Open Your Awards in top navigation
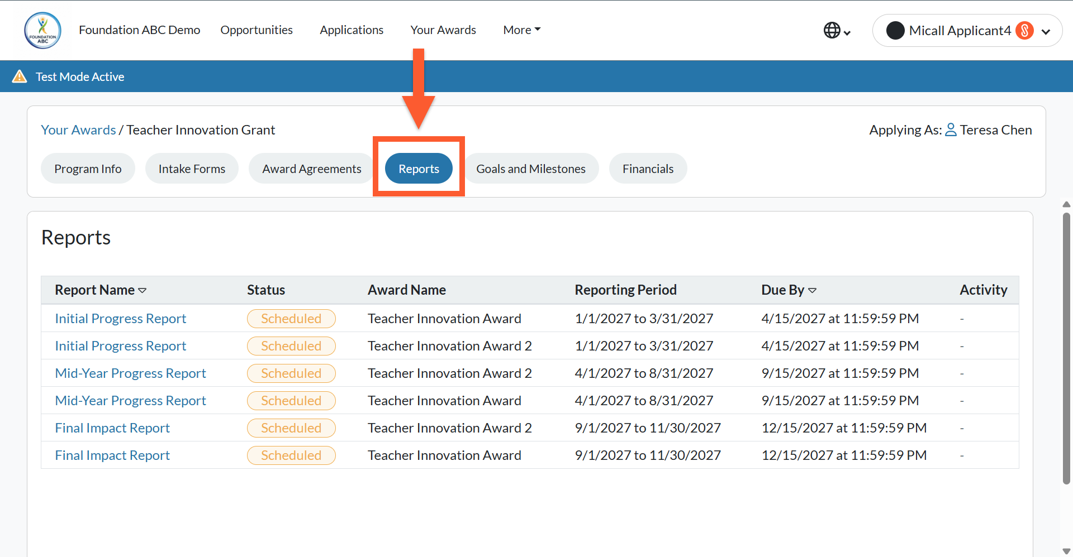This screenshot has height=557, width=1073. 443,30
